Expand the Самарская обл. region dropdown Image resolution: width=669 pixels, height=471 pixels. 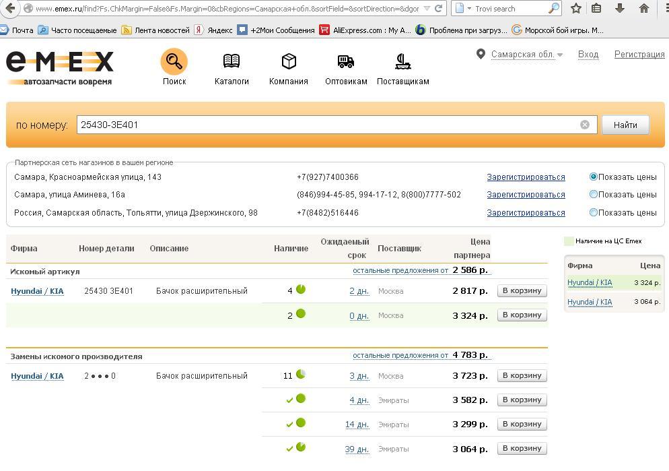tap(560, 55)
